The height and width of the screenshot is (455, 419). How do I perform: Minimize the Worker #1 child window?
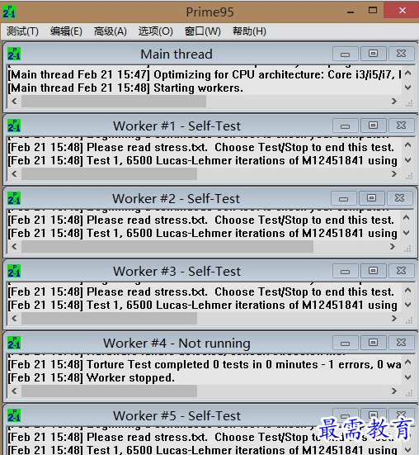click(345, 126)
